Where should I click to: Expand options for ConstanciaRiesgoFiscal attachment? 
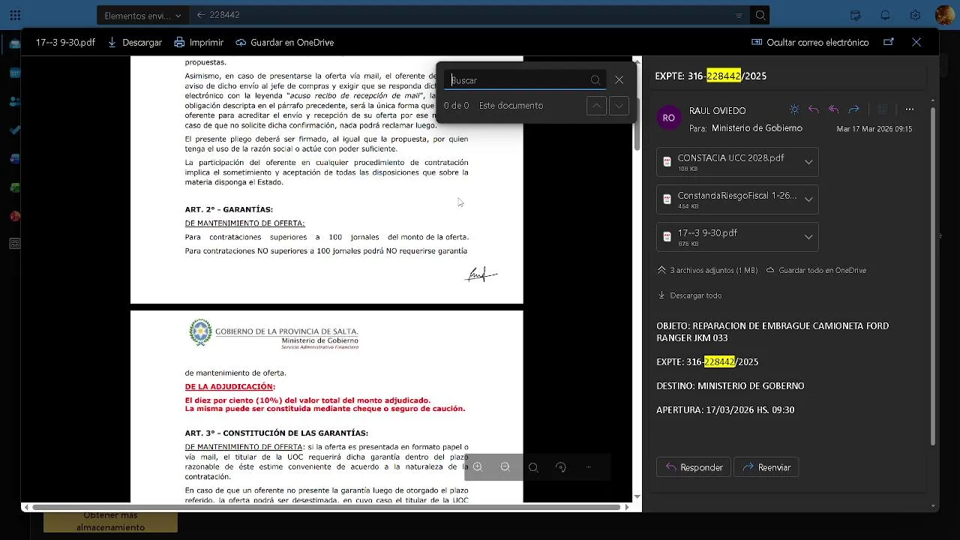click(808, 199)
